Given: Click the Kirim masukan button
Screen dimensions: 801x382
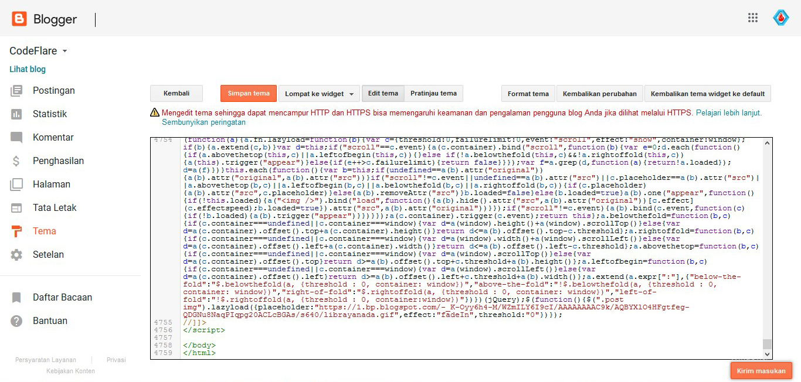Looking at the screenshot, I should pos(761,370).
